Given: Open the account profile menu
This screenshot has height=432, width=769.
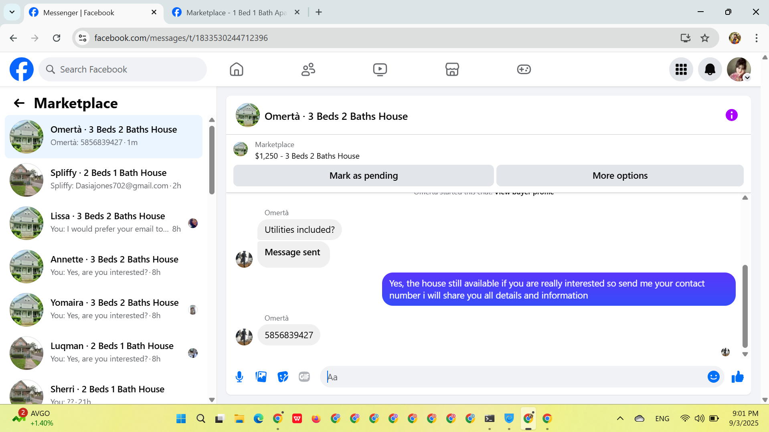Looking at the screenshot, I should pyautogui.click(x=739, y=69).
